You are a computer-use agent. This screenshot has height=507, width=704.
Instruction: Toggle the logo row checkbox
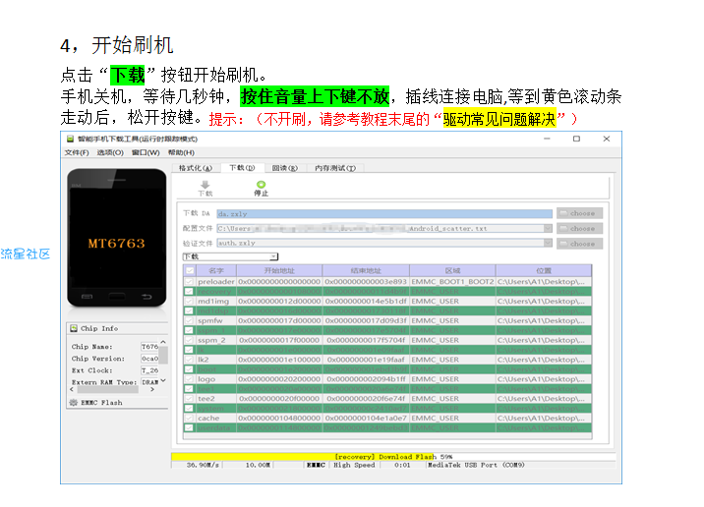coord(190,379)
